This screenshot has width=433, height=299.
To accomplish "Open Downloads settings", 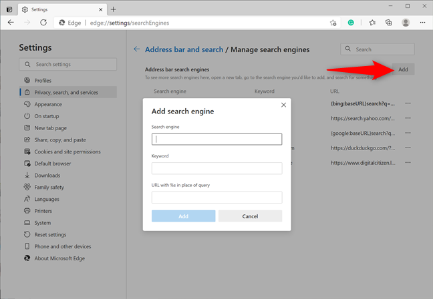I will 68,175.
